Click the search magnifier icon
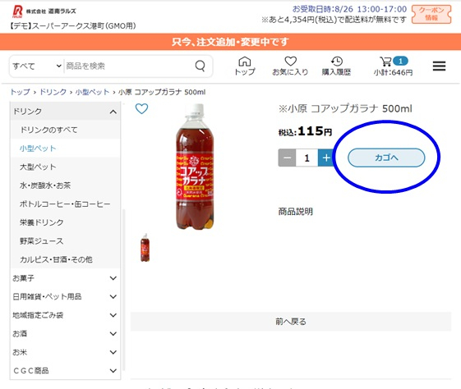 (x=201, y=66)
